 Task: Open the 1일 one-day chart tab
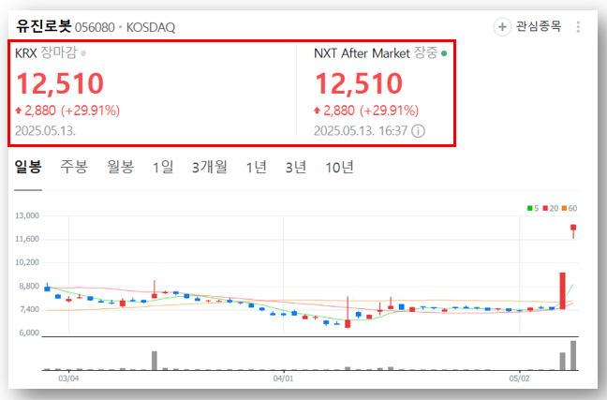pos(163,167)
